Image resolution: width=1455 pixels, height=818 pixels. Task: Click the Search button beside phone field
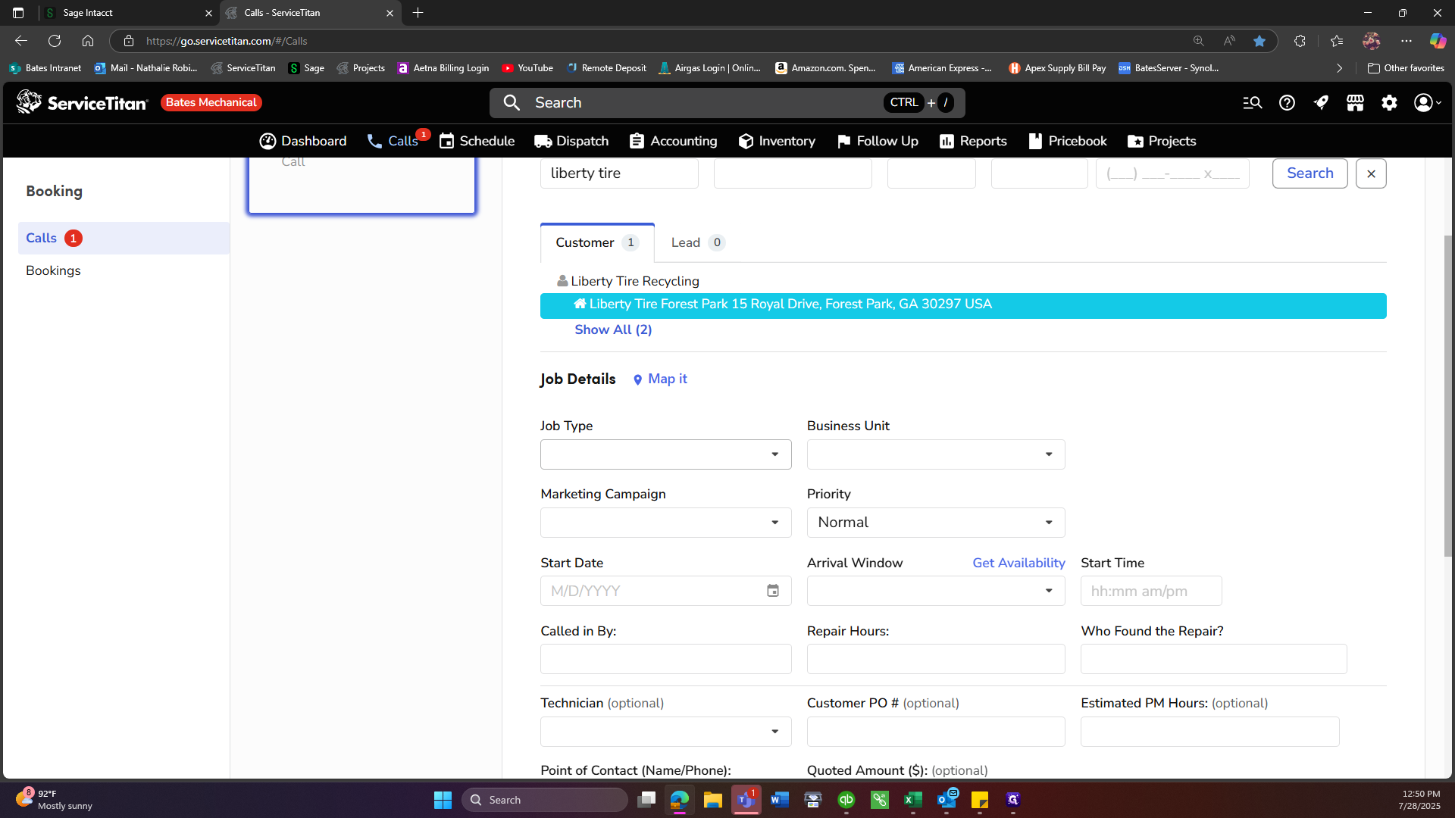point(1309,173)
